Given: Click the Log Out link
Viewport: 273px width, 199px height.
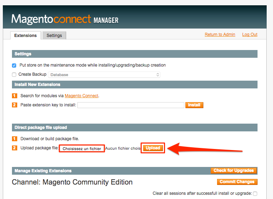Looking at the screenshot, I should (250, 35).
